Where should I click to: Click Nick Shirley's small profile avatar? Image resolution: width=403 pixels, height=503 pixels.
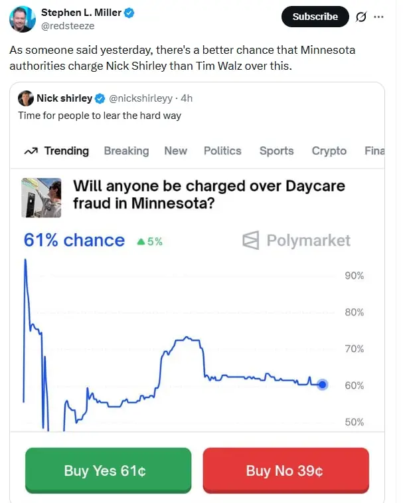26,98
